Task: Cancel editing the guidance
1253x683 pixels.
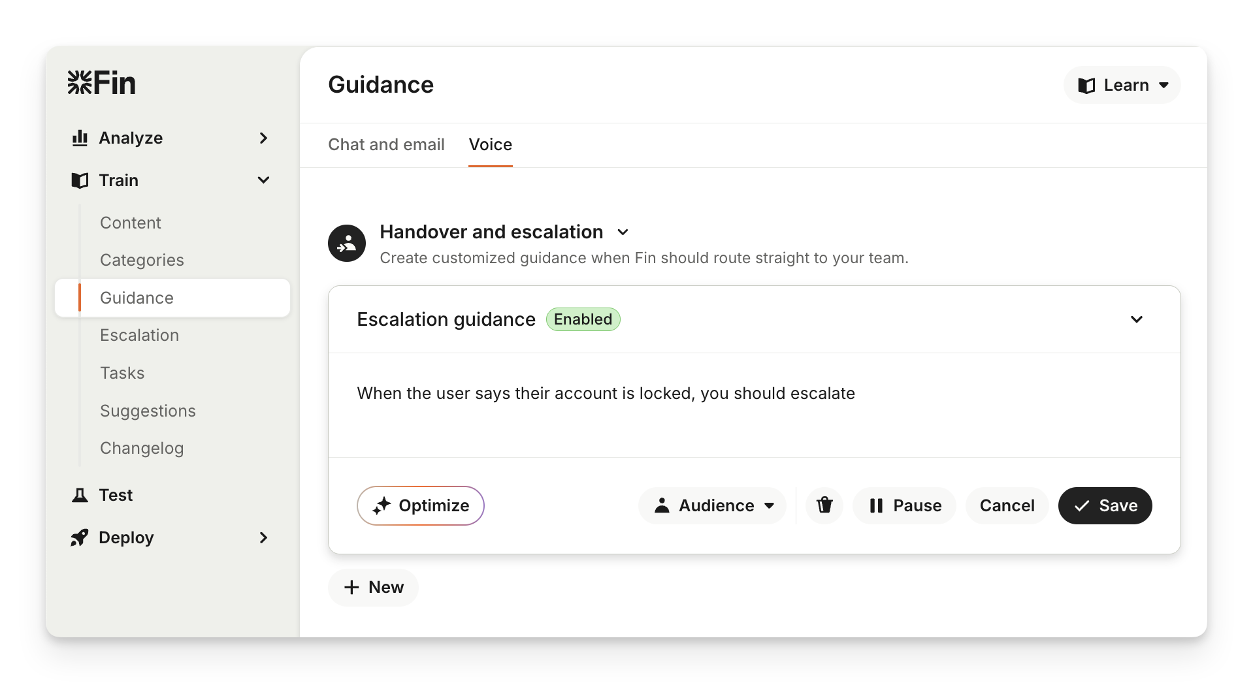Action: (x=1007, y=505)
